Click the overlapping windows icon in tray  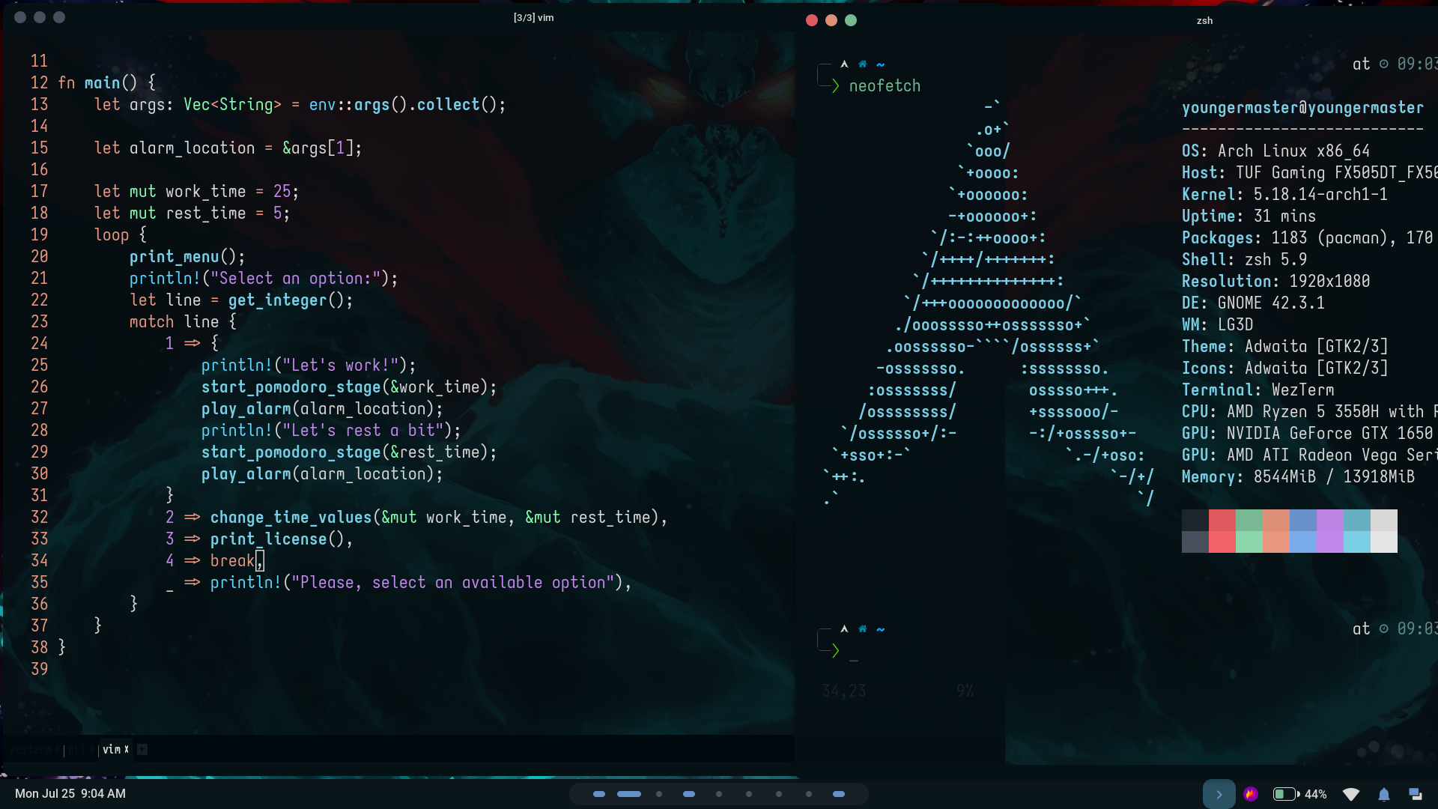coord(1416,794)
